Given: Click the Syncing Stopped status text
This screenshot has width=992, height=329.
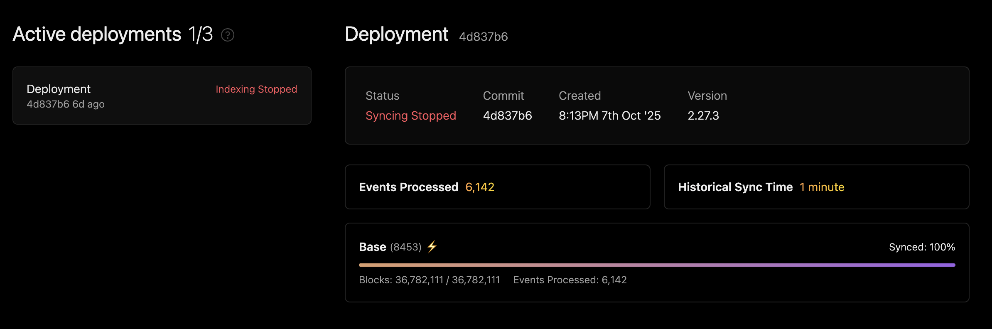Looking at the screenshot, I should (410, 115).
